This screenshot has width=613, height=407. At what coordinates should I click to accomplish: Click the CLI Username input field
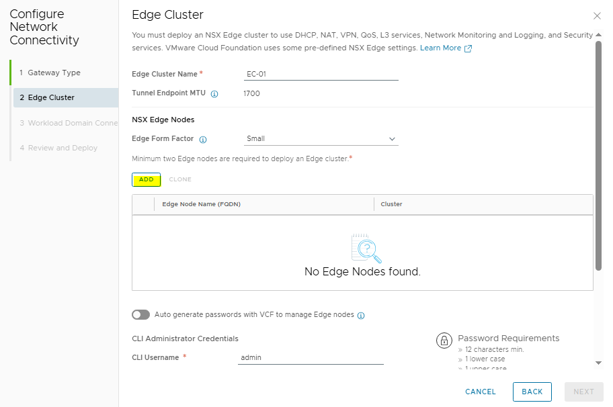tap(311, 358)
